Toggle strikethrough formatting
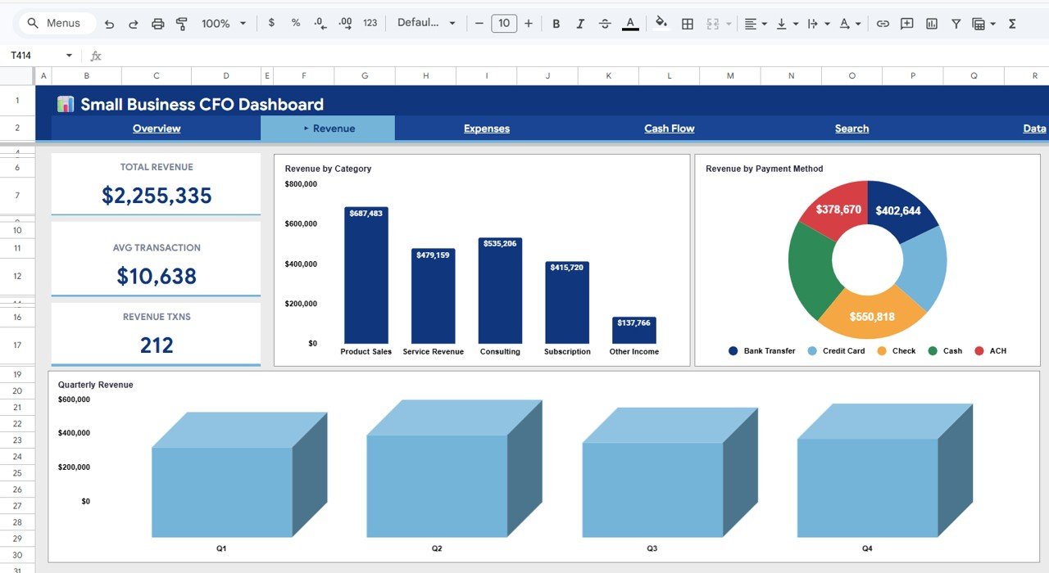The width and height of the screenshot is (1049, 573). (x=604, y=23)
